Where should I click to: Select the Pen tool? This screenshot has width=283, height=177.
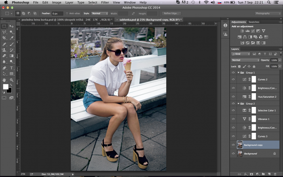point(4,68)
